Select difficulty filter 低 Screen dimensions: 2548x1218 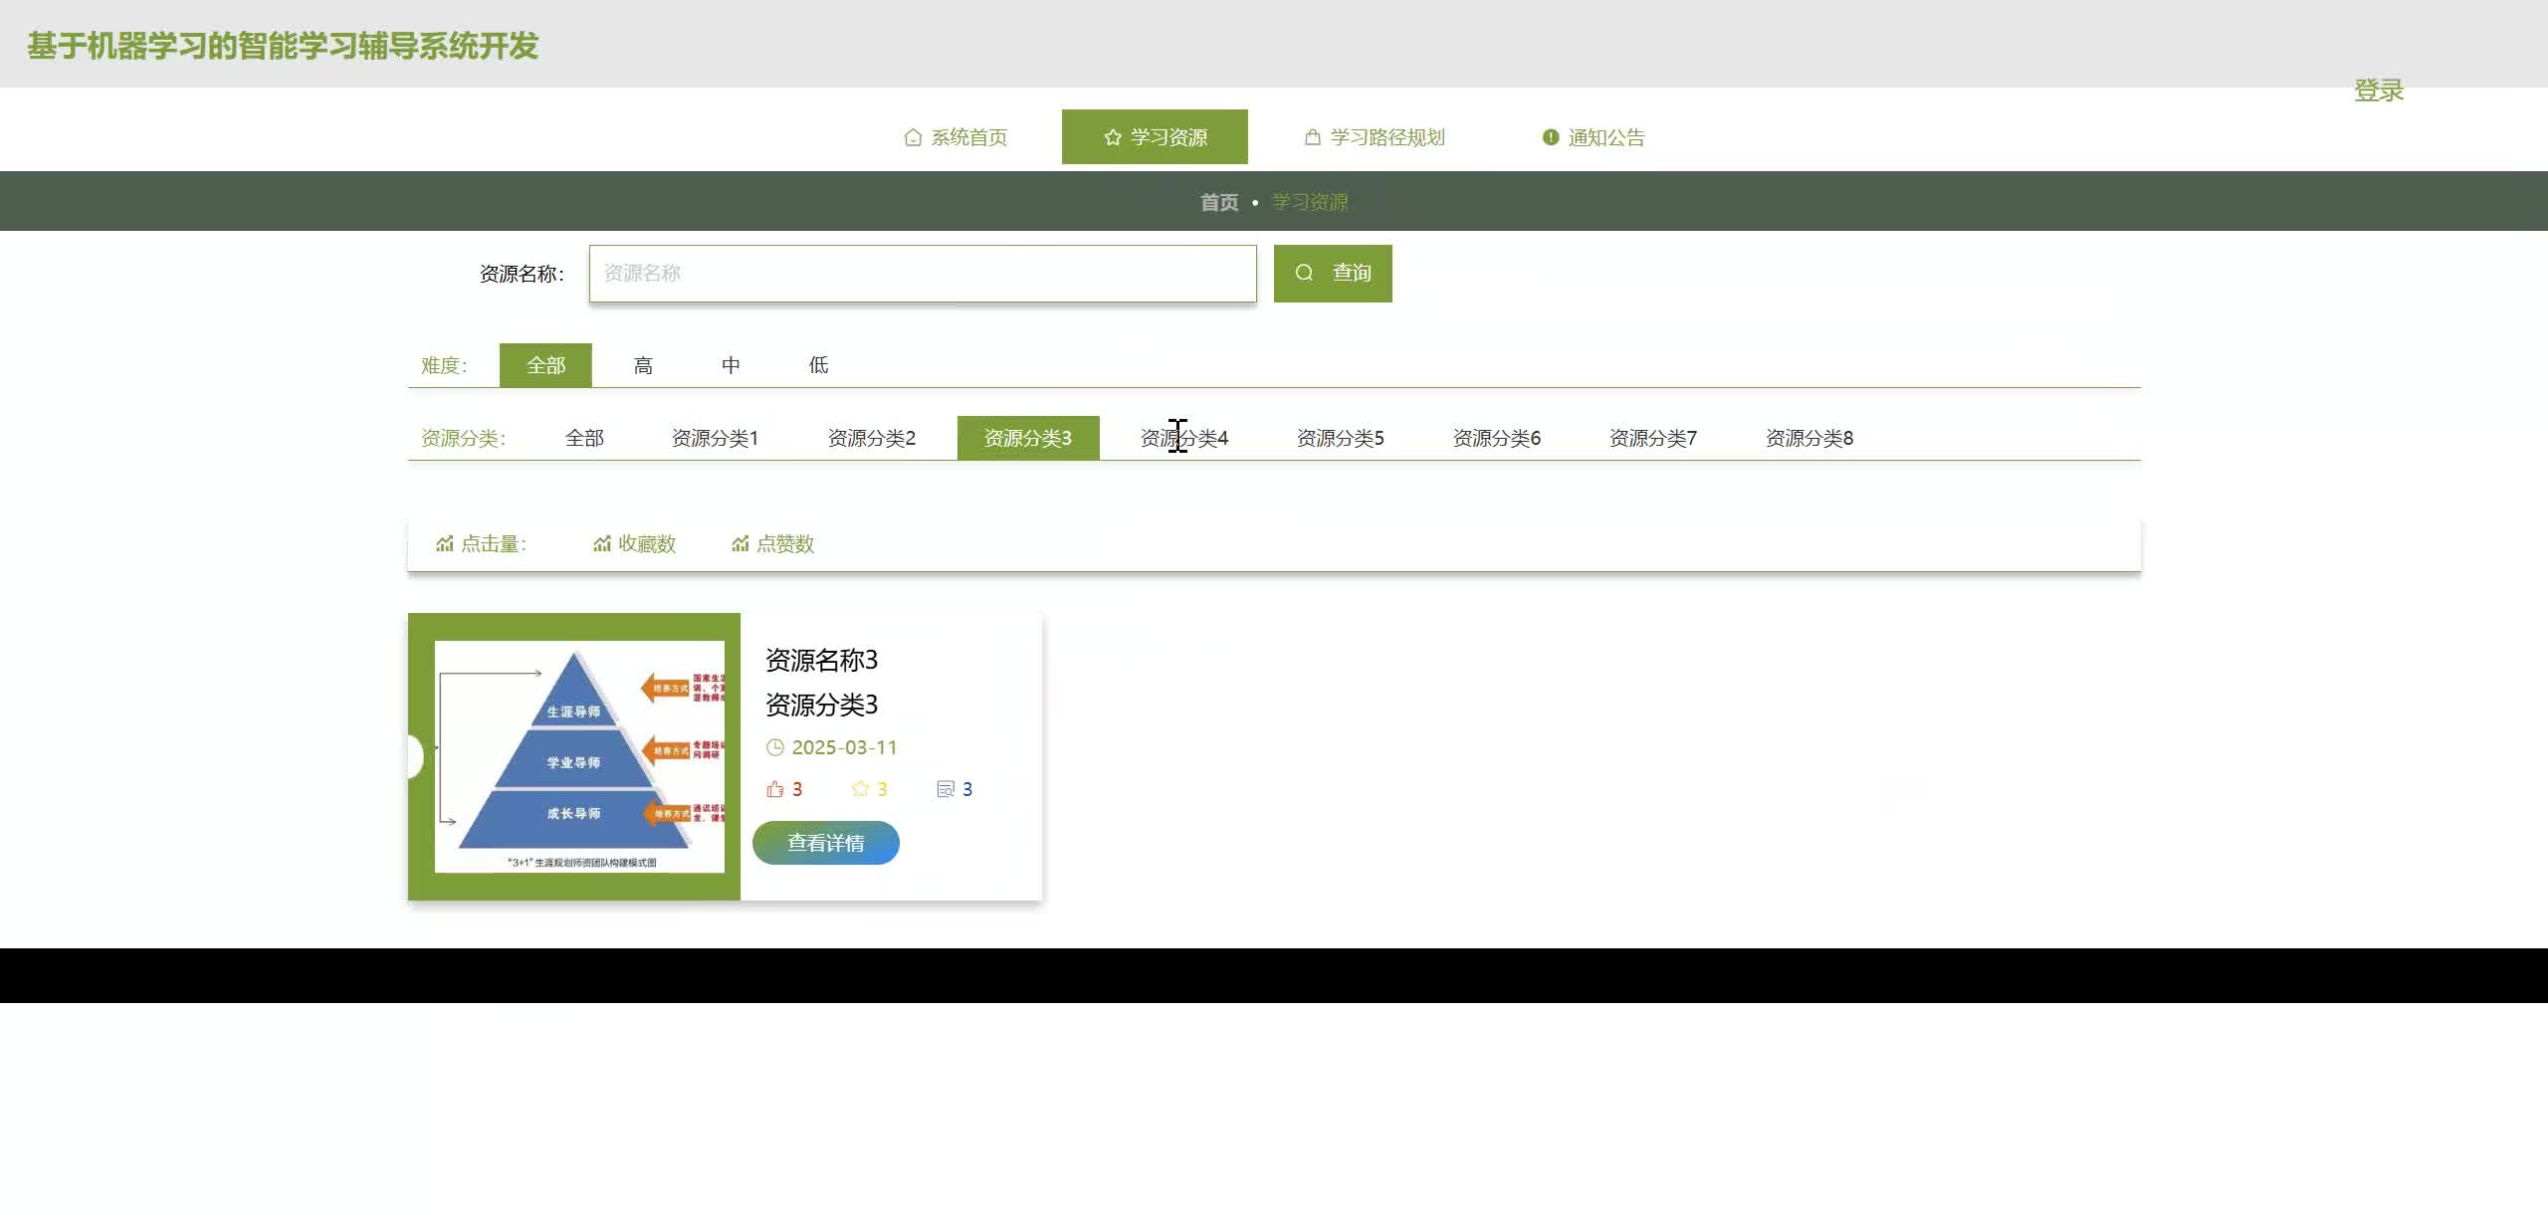point(818,365)
